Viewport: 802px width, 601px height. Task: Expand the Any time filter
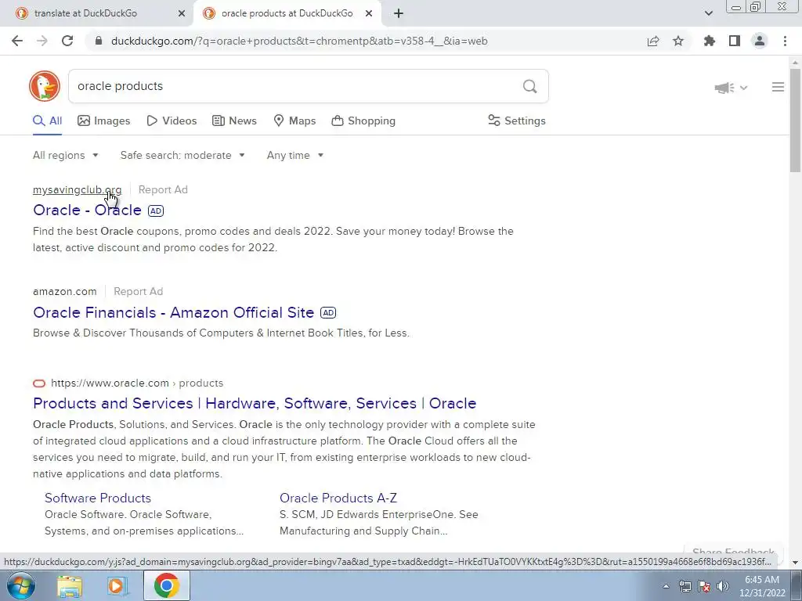point(295,156)
